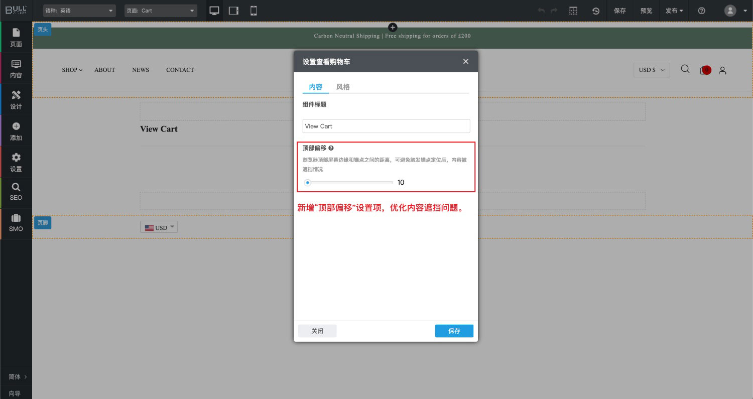Click the 组件标题 View Cart input field

386,126
